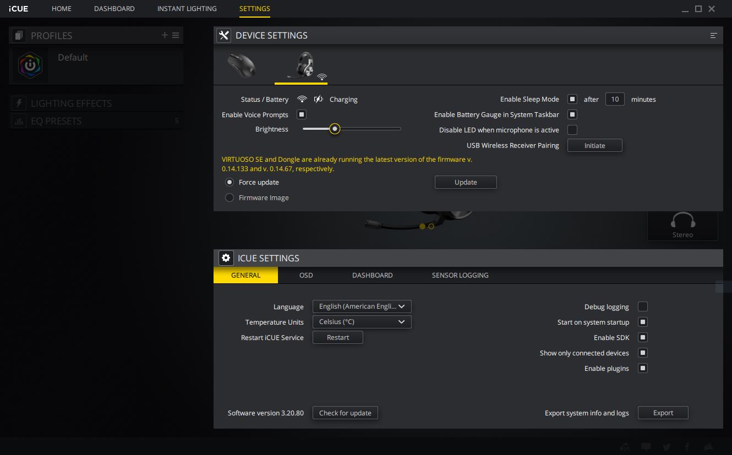This screenshot has height=455, width=732.
Task: Open the Language dropdown
Action: click(362, 306)
